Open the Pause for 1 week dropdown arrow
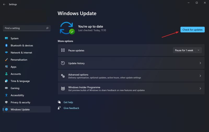Image resolution: width=209 pixels, height=132 pixels. [x=198, y=50]
